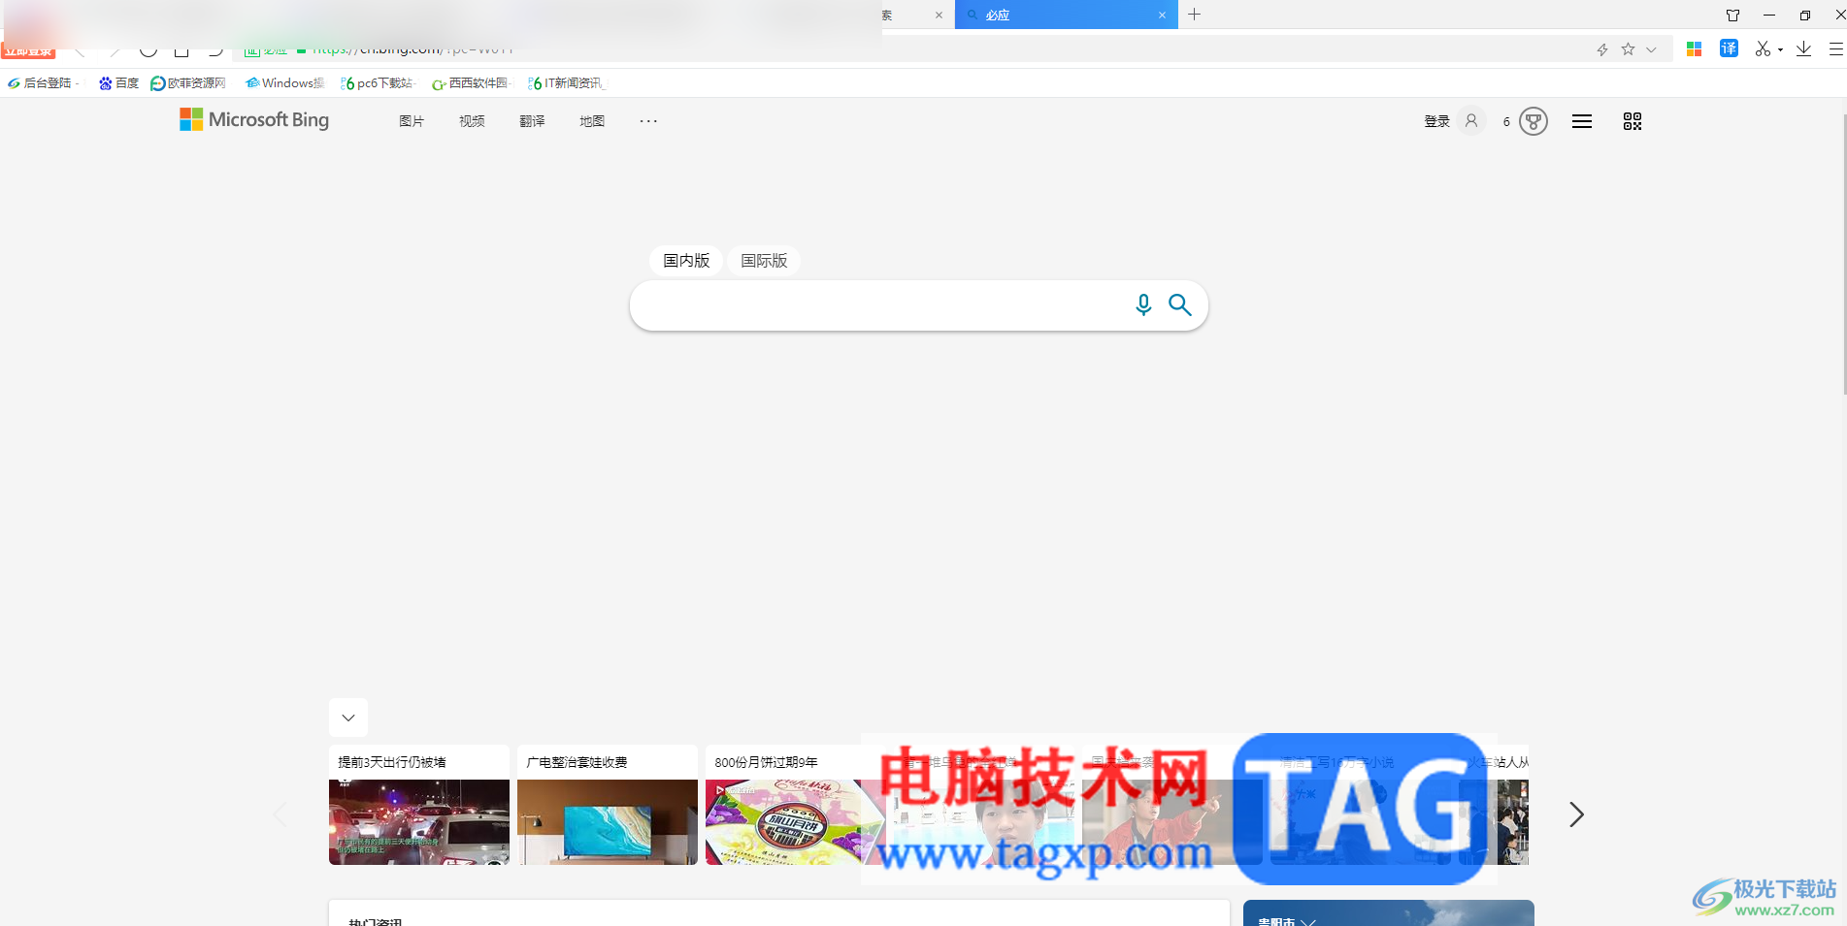Open the 提前3天出行仍被堵 news card

pyautogui.click(x=419, y=805)
